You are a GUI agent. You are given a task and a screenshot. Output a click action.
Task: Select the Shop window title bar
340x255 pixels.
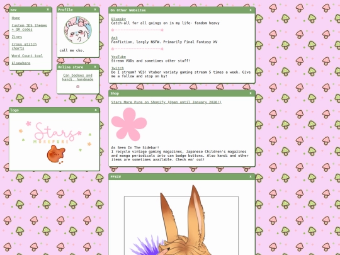(182, 93)
